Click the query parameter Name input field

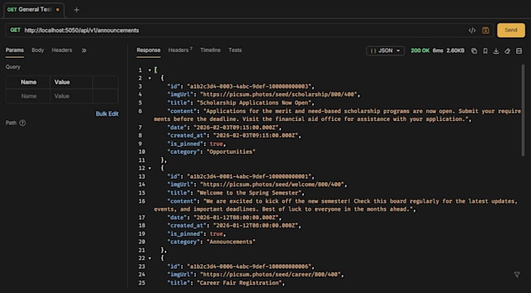point(28,96)
